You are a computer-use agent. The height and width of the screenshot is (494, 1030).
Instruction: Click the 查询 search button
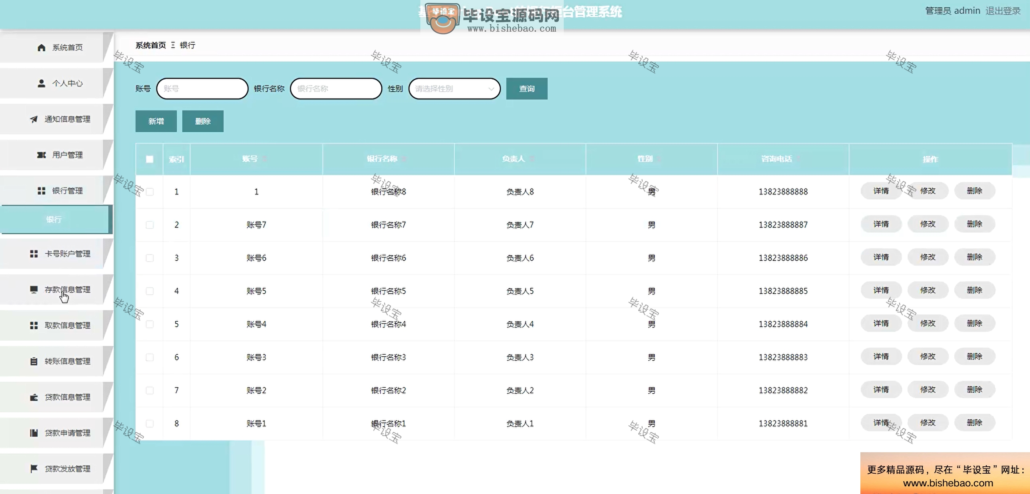pos(527,89)
